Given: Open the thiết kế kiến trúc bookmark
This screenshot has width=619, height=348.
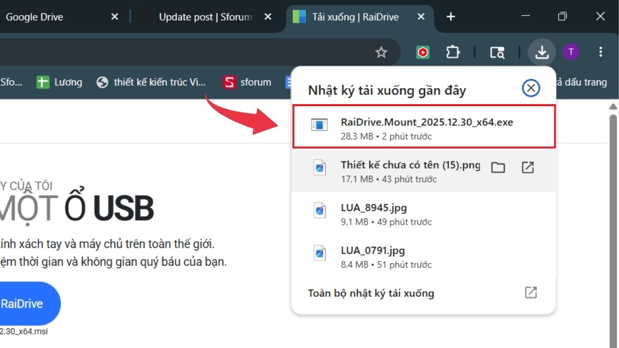Looking at the screenshot, I should click(x=151, y=82).
